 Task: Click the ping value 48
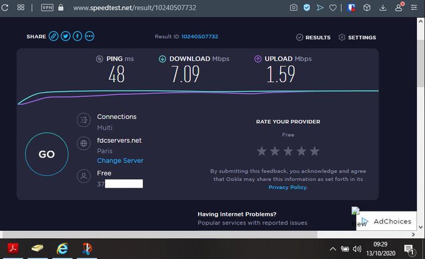point(116,74)
